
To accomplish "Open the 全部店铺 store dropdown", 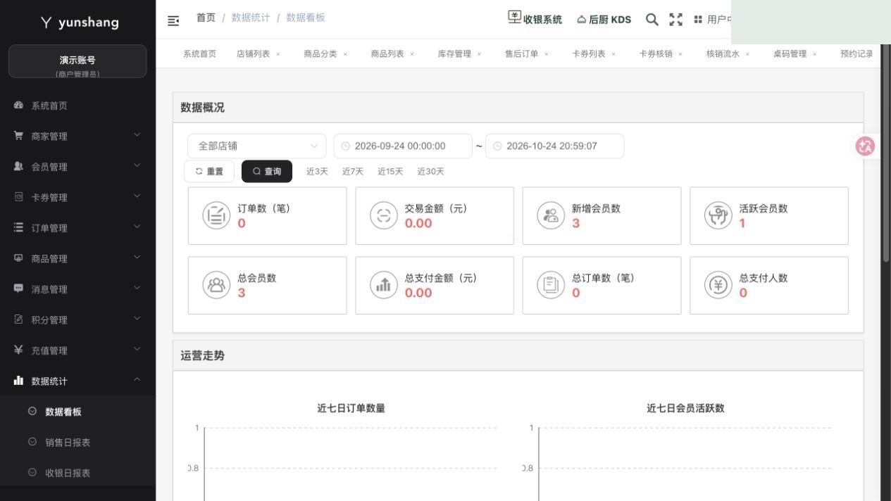I will 256,146.
